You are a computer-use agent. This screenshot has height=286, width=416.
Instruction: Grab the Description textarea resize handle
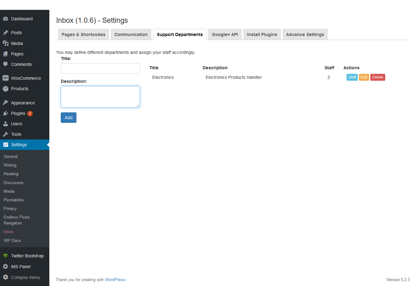[138, 106]
